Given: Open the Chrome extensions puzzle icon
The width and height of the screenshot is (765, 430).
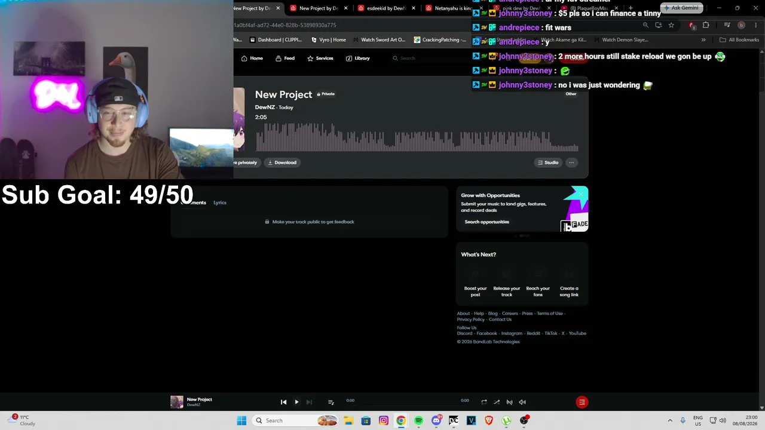Looking at the screenshot, I should pyautogui.click(x=706, y=25).
